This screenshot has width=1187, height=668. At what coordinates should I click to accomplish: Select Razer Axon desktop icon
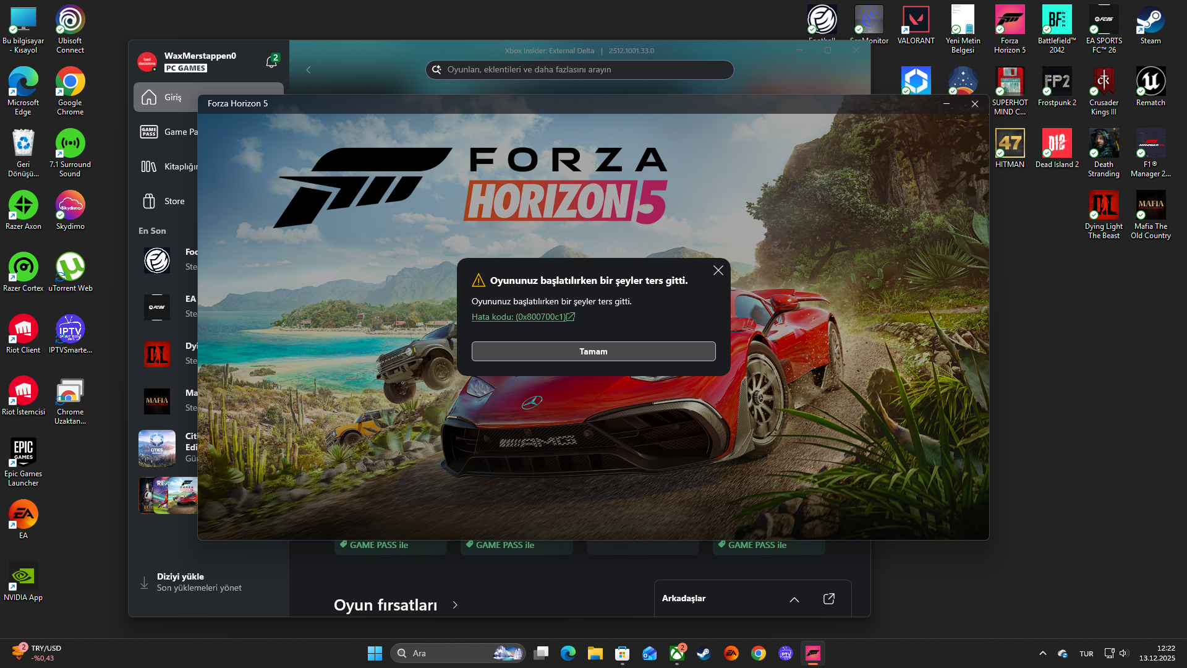pos(23,210)
